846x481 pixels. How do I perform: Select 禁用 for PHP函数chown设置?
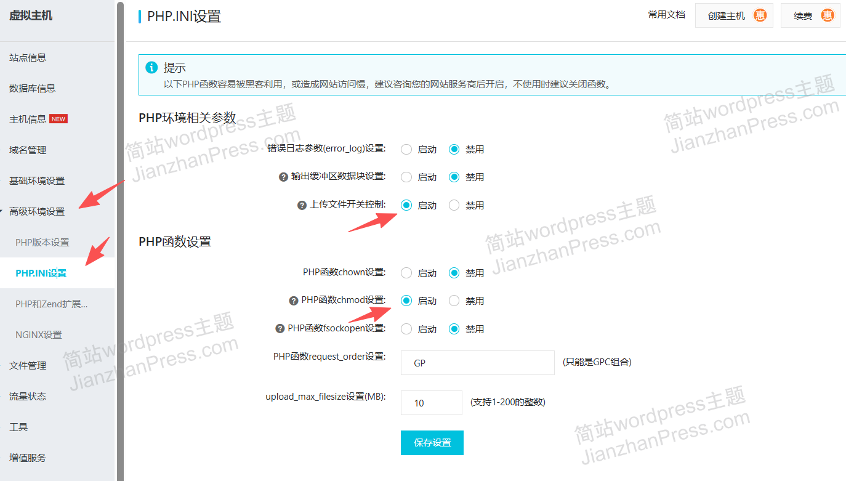point(454,273)
